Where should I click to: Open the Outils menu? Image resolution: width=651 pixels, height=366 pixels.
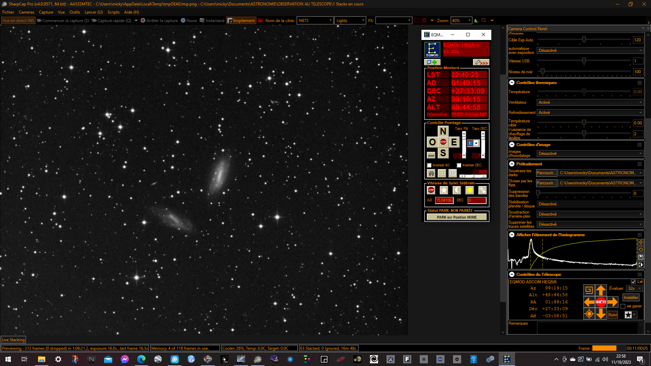[x=75, y=12]
